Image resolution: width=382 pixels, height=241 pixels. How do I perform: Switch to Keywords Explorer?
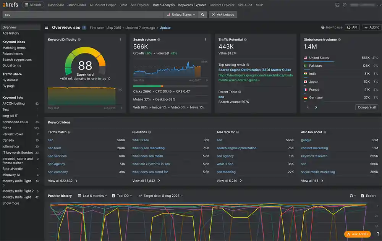point(192,5)
